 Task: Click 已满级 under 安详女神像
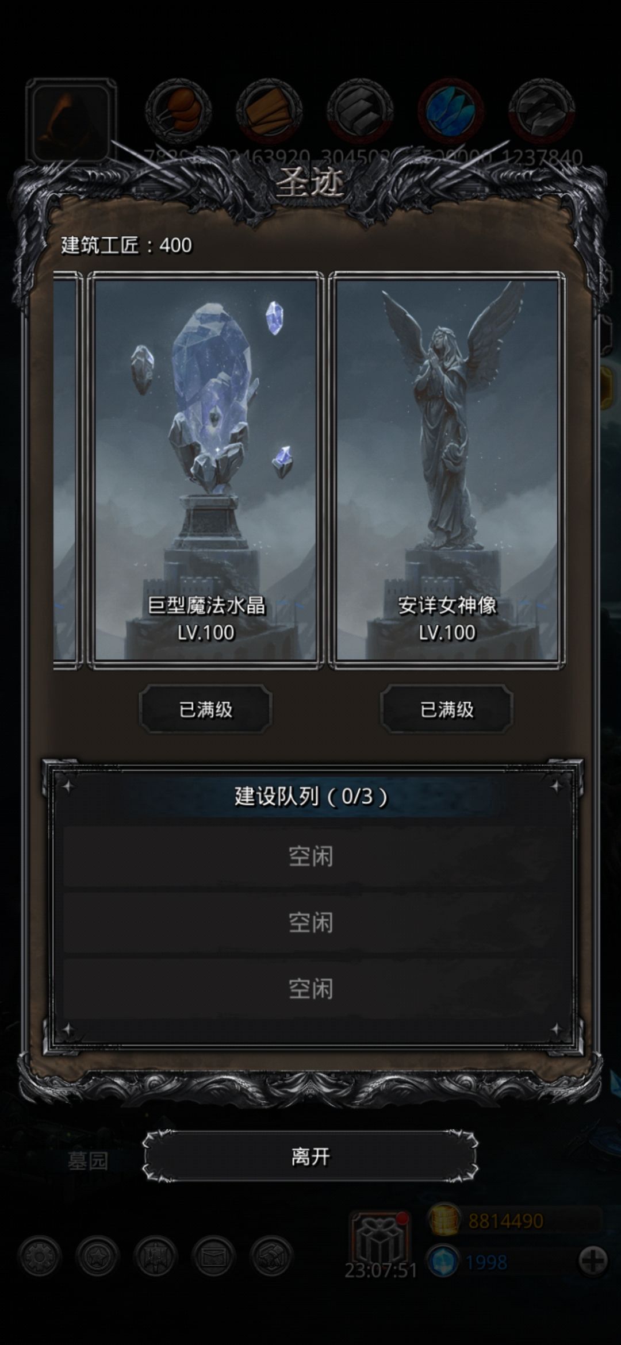447,709
